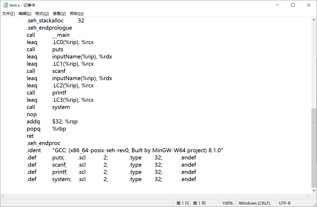Click the scroll down arrow on vertical scrollbar
This screenshot has width=317, height=207.
point(314,191)
